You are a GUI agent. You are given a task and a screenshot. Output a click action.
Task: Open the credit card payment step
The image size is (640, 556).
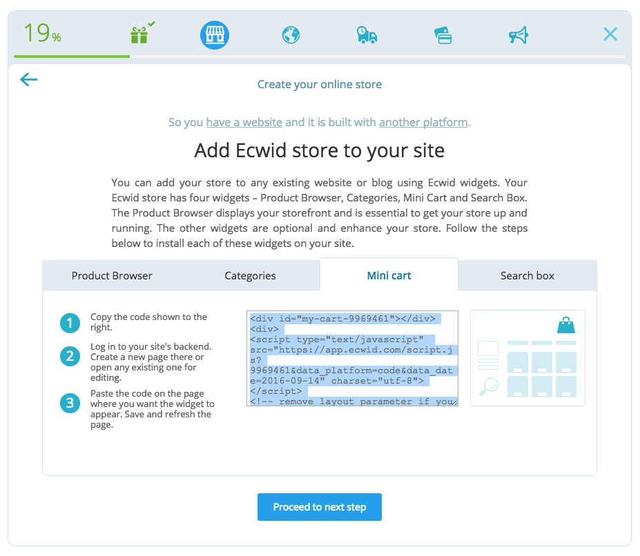443,35
